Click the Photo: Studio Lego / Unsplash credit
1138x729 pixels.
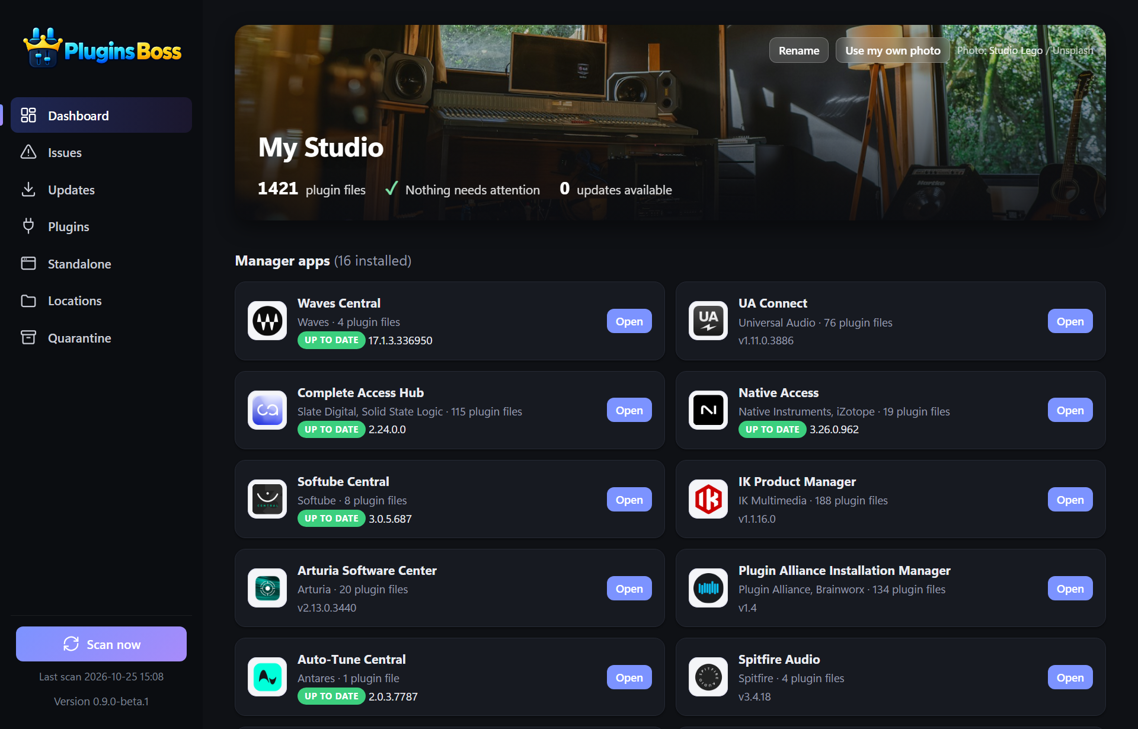click(1025, 50)
